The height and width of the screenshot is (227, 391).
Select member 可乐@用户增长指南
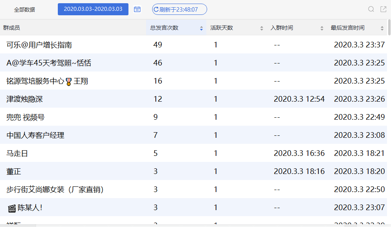click(x=39, y=45)
